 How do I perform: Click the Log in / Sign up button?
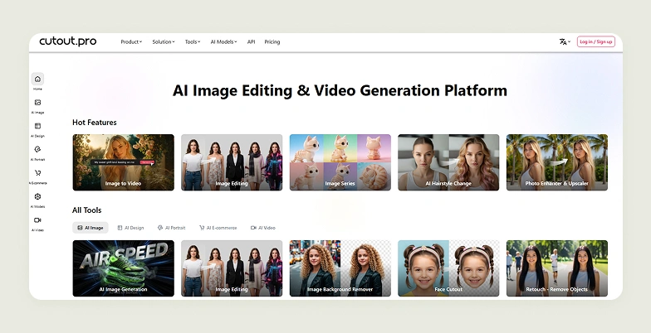tap(596, 41)
